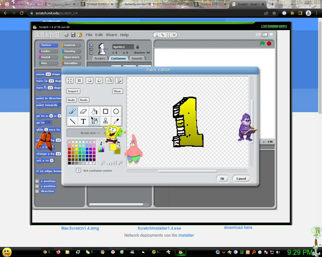This screenshot has height=257, width=322.
Task: Open the 'go to' target dropdown
Action: click(49, 123)
